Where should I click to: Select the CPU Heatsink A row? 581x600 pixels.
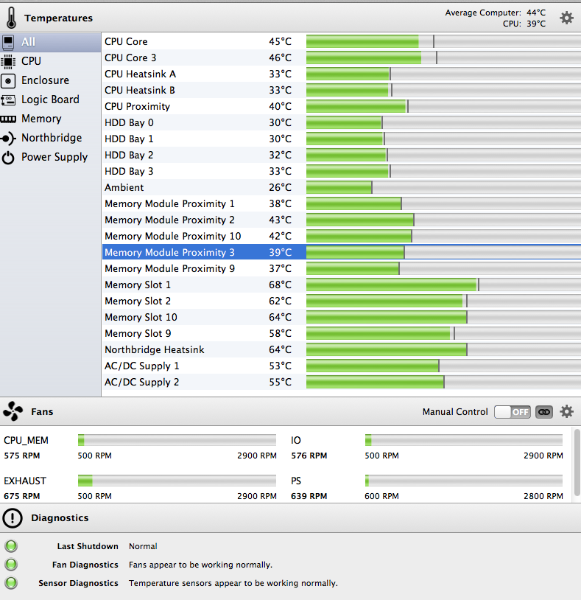coord(342,74)
